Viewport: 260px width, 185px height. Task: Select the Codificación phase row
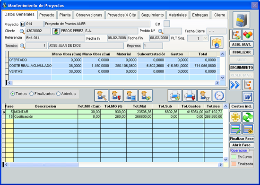[x=113, y=117]
